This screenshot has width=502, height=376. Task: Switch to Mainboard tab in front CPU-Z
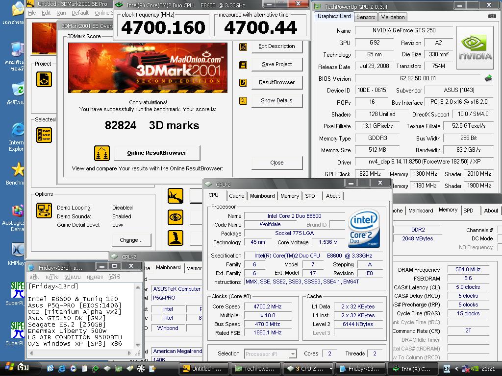pyautogui.click(x=262, y=196)
